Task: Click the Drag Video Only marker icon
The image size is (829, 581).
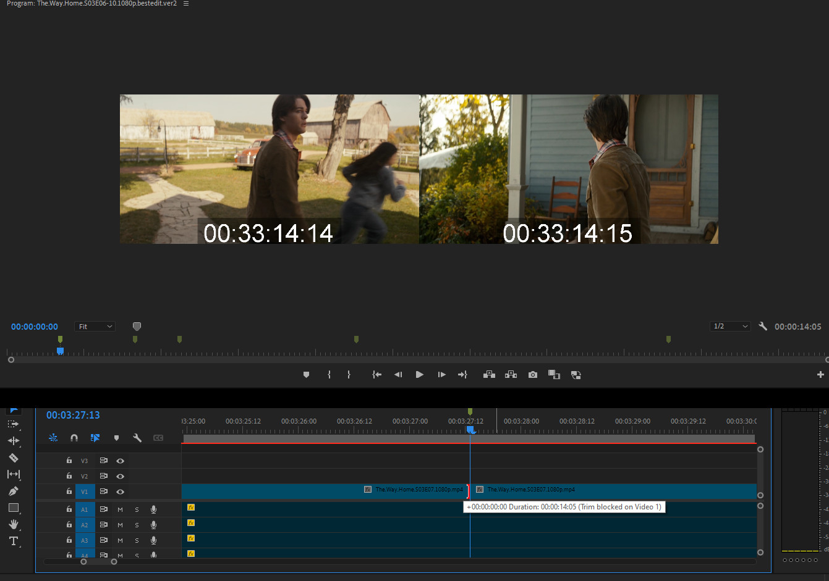Action: pos(137,326)
